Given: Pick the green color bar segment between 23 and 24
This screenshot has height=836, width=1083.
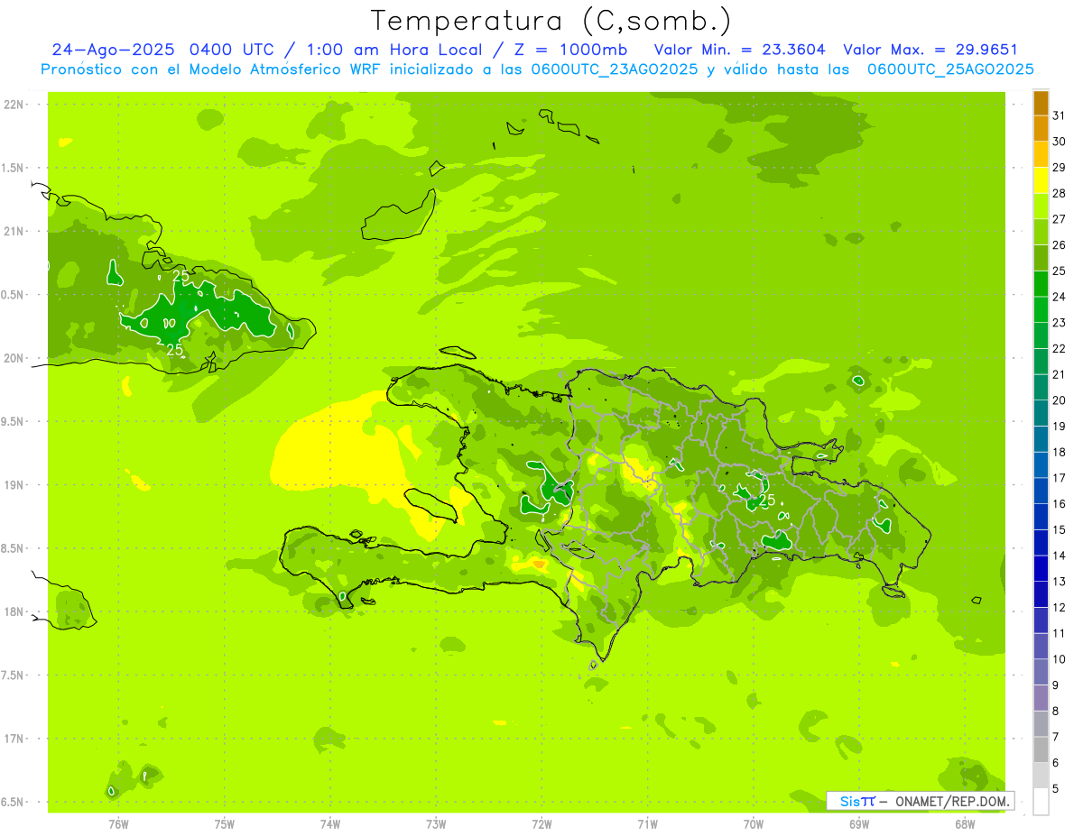Looking at the screenshot, I should click(1041, 309).
